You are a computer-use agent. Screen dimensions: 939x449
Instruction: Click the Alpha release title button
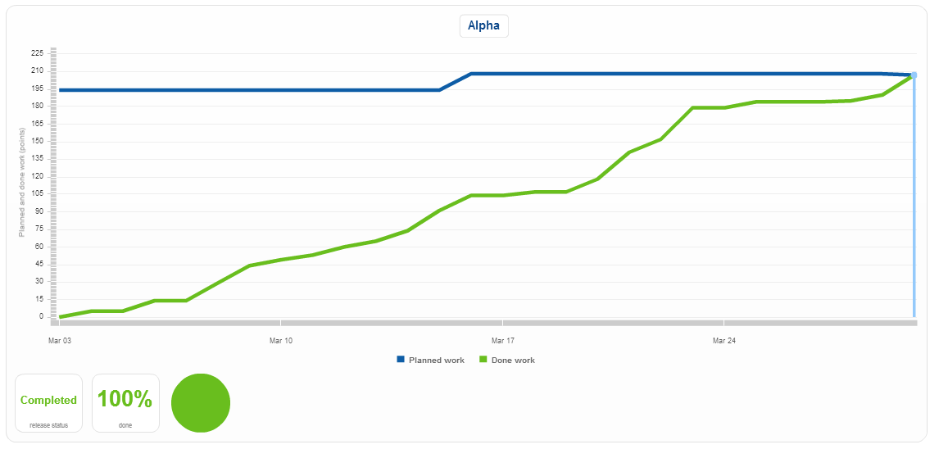coord(484,26)
